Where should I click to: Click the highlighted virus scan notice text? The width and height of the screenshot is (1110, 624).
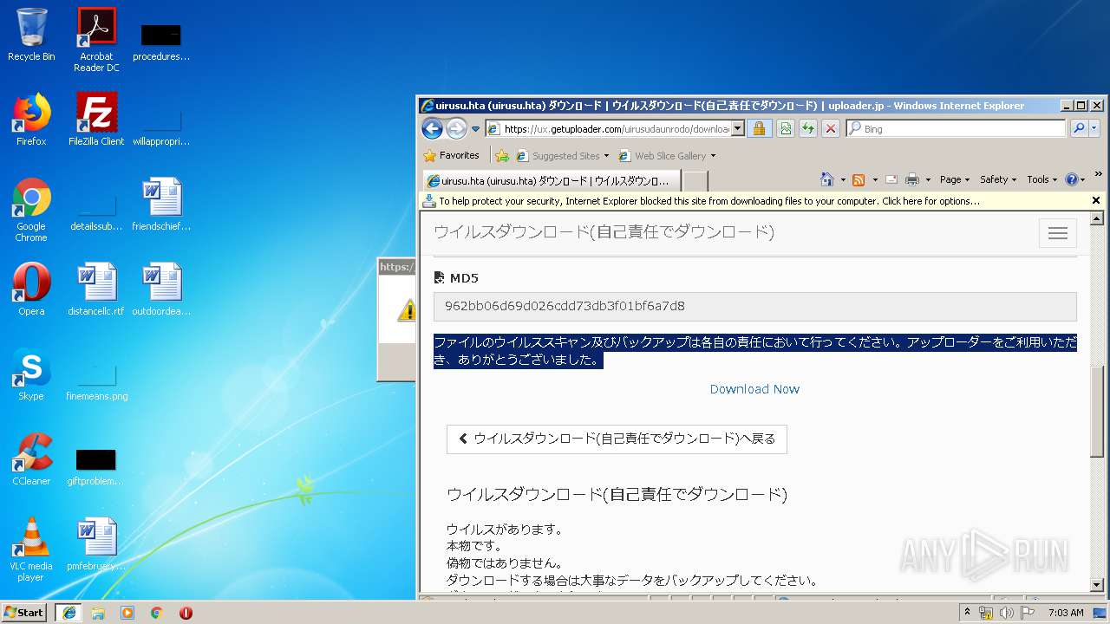tap(754, 351)
